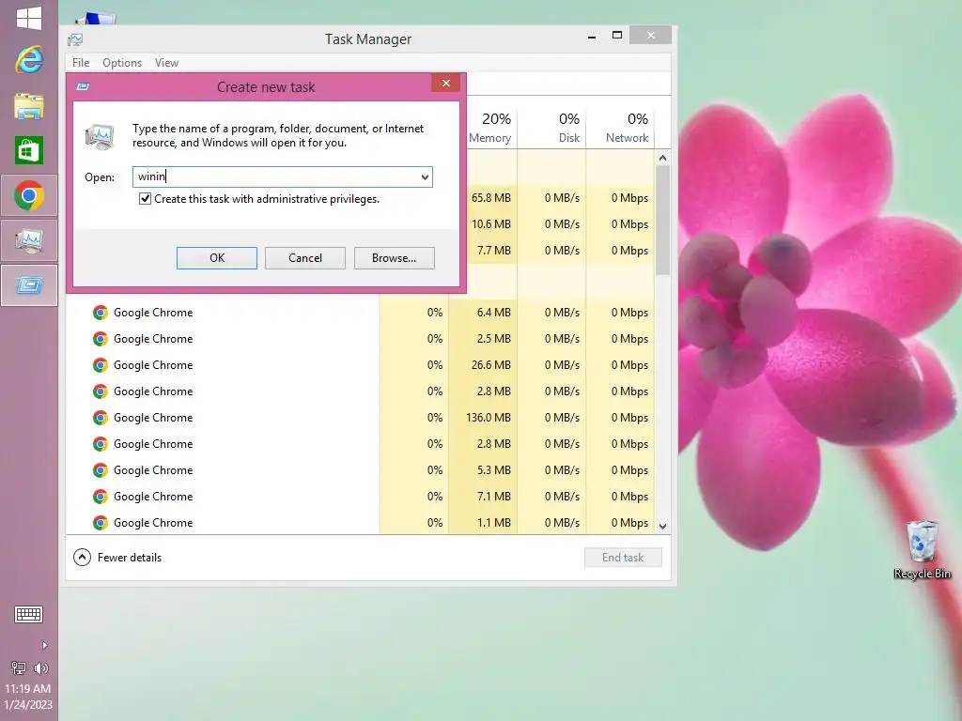Click the 10.6 MB memory cell
Screen dimensions: 962x721
491,224
